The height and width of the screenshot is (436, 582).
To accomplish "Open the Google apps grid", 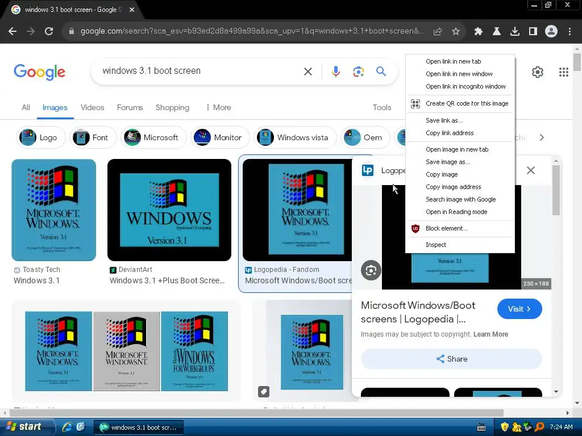I will click(x=564, y=72).
